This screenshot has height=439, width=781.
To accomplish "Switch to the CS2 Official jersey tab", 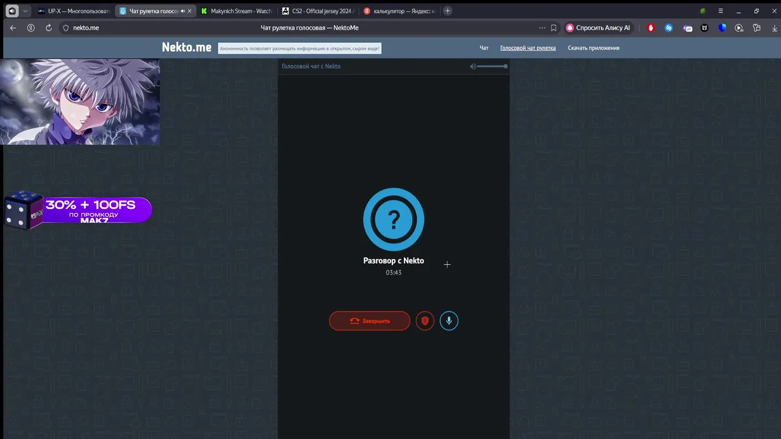I will pos(318,11).
